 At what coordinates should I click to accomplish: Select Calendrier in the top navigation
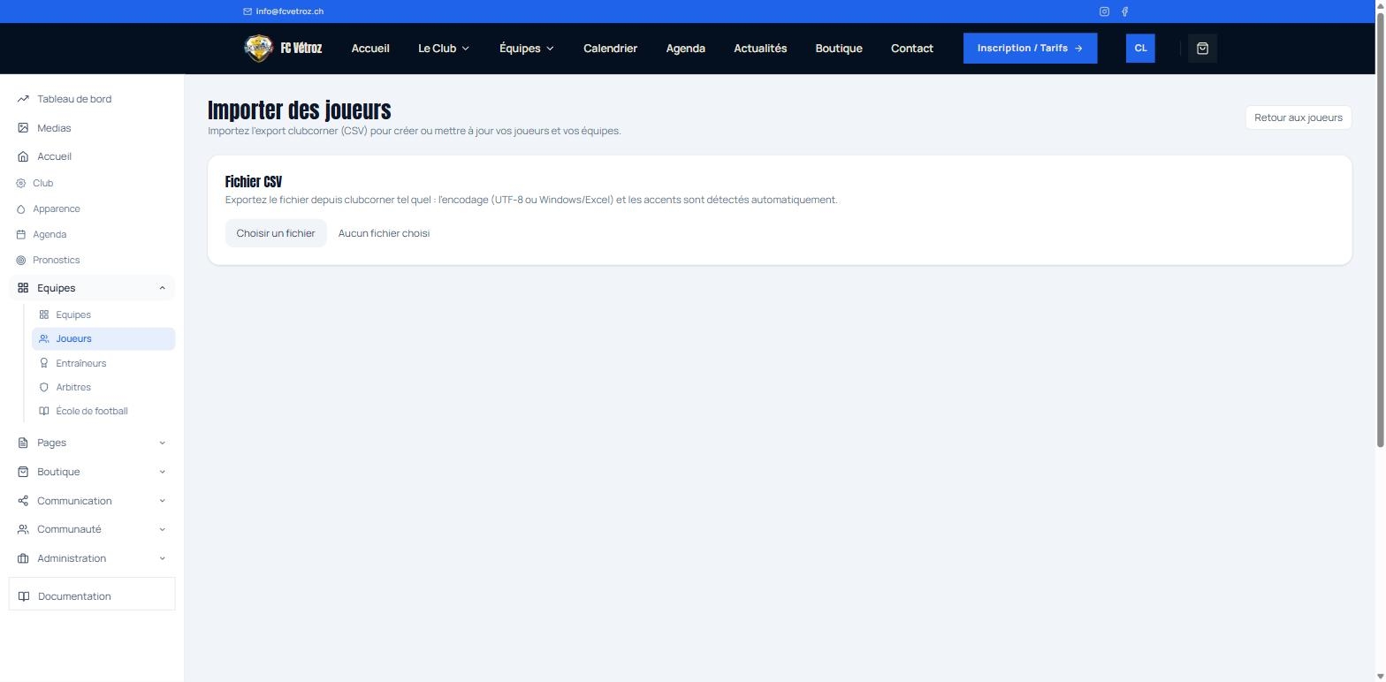tap(610, 49)
